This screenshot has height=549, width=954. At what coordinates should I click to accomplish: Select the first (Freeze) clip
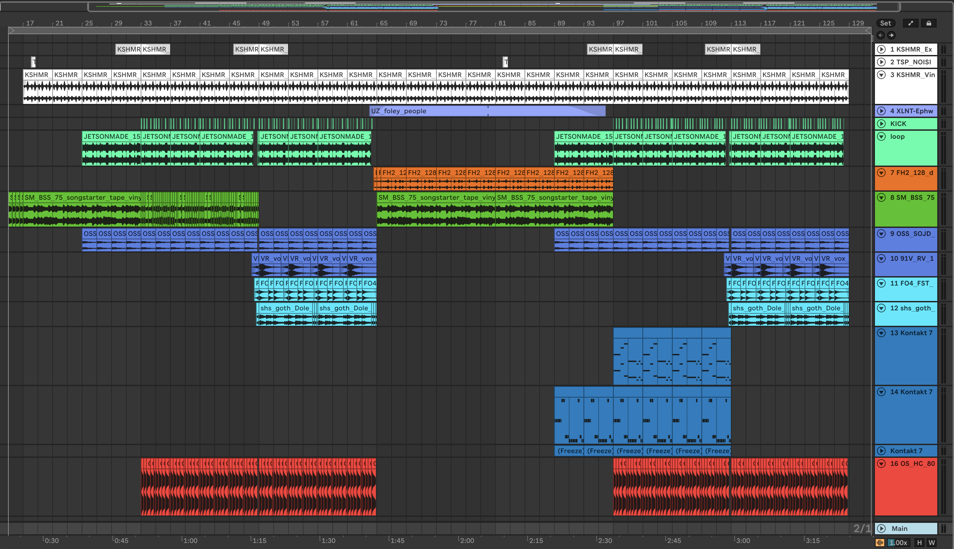[569, 450]
